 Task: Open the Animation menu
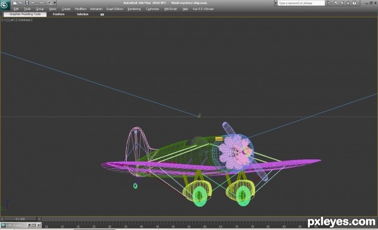[96, 9]
